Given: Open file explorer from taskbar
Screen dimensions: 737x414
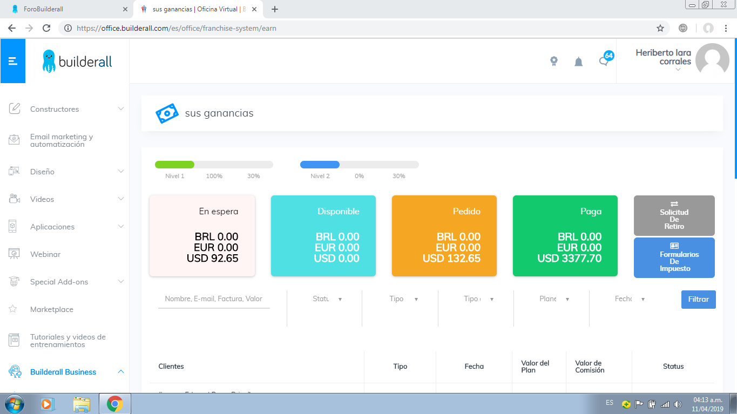Looking at the screenshot, I should (x=82, y=404).
